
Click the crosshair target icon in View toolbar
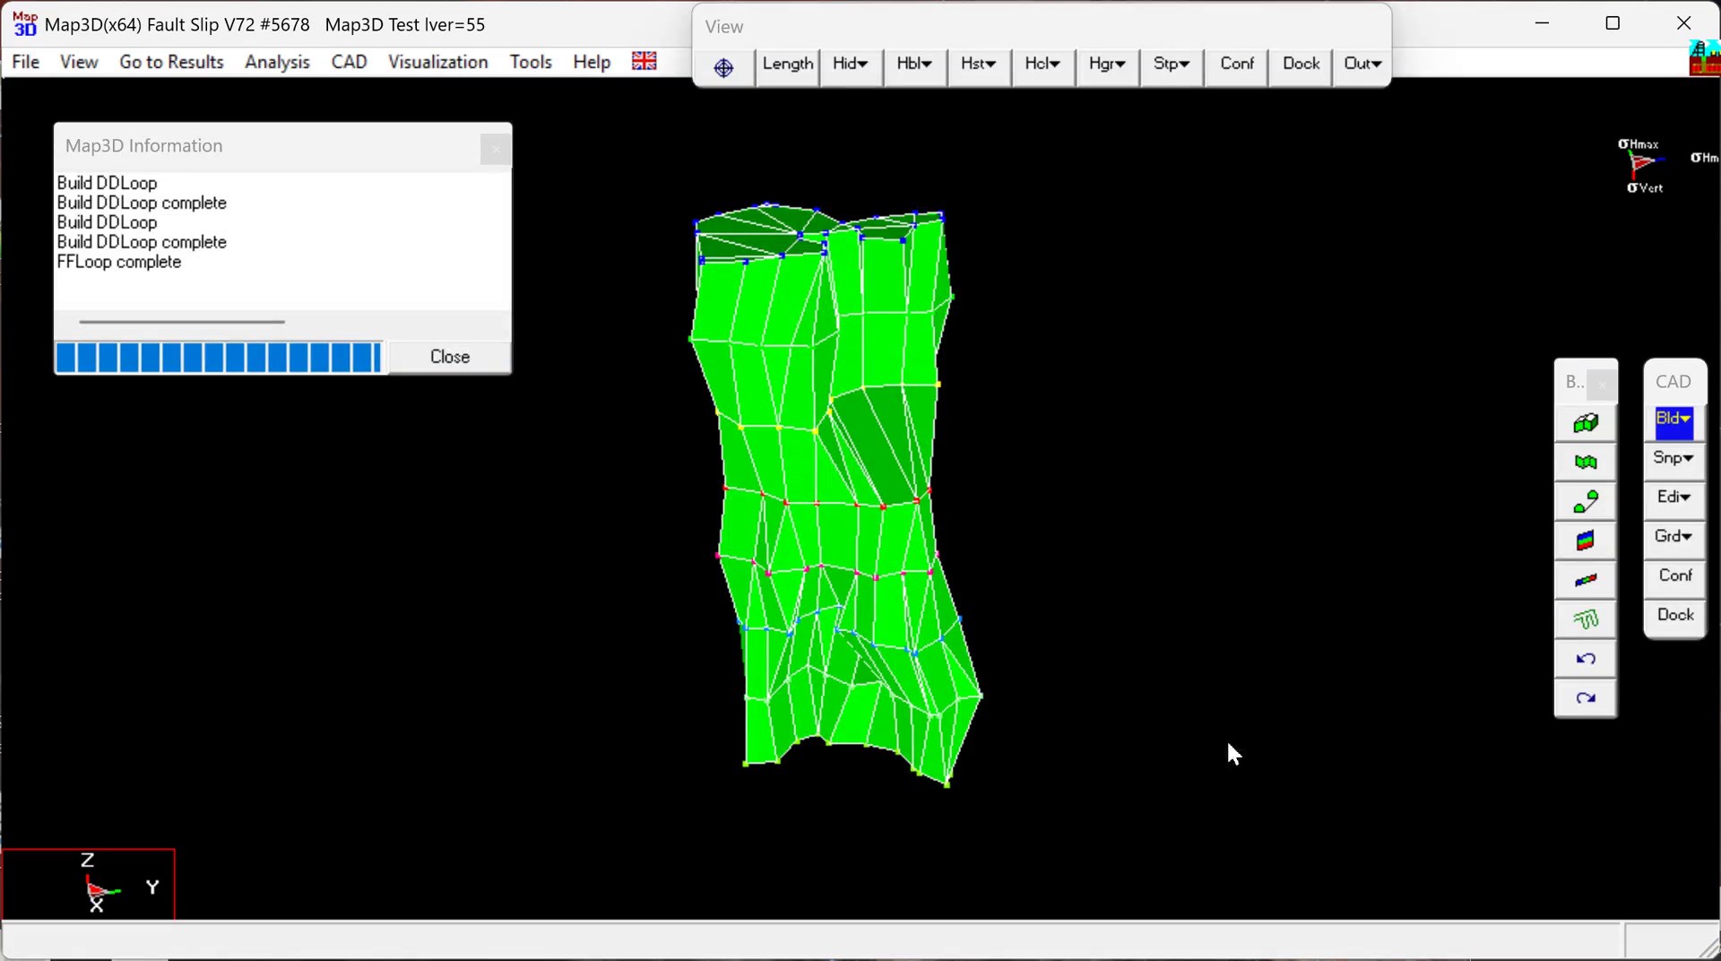tap(724, 67)
